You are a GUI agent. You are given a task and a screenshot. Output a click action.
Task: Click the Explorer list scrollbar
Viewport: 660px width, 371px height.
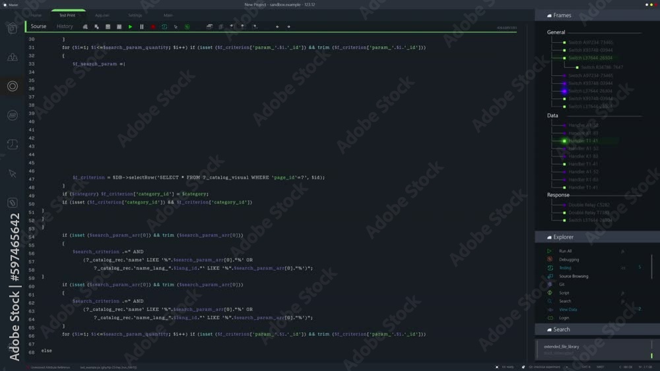651,266
